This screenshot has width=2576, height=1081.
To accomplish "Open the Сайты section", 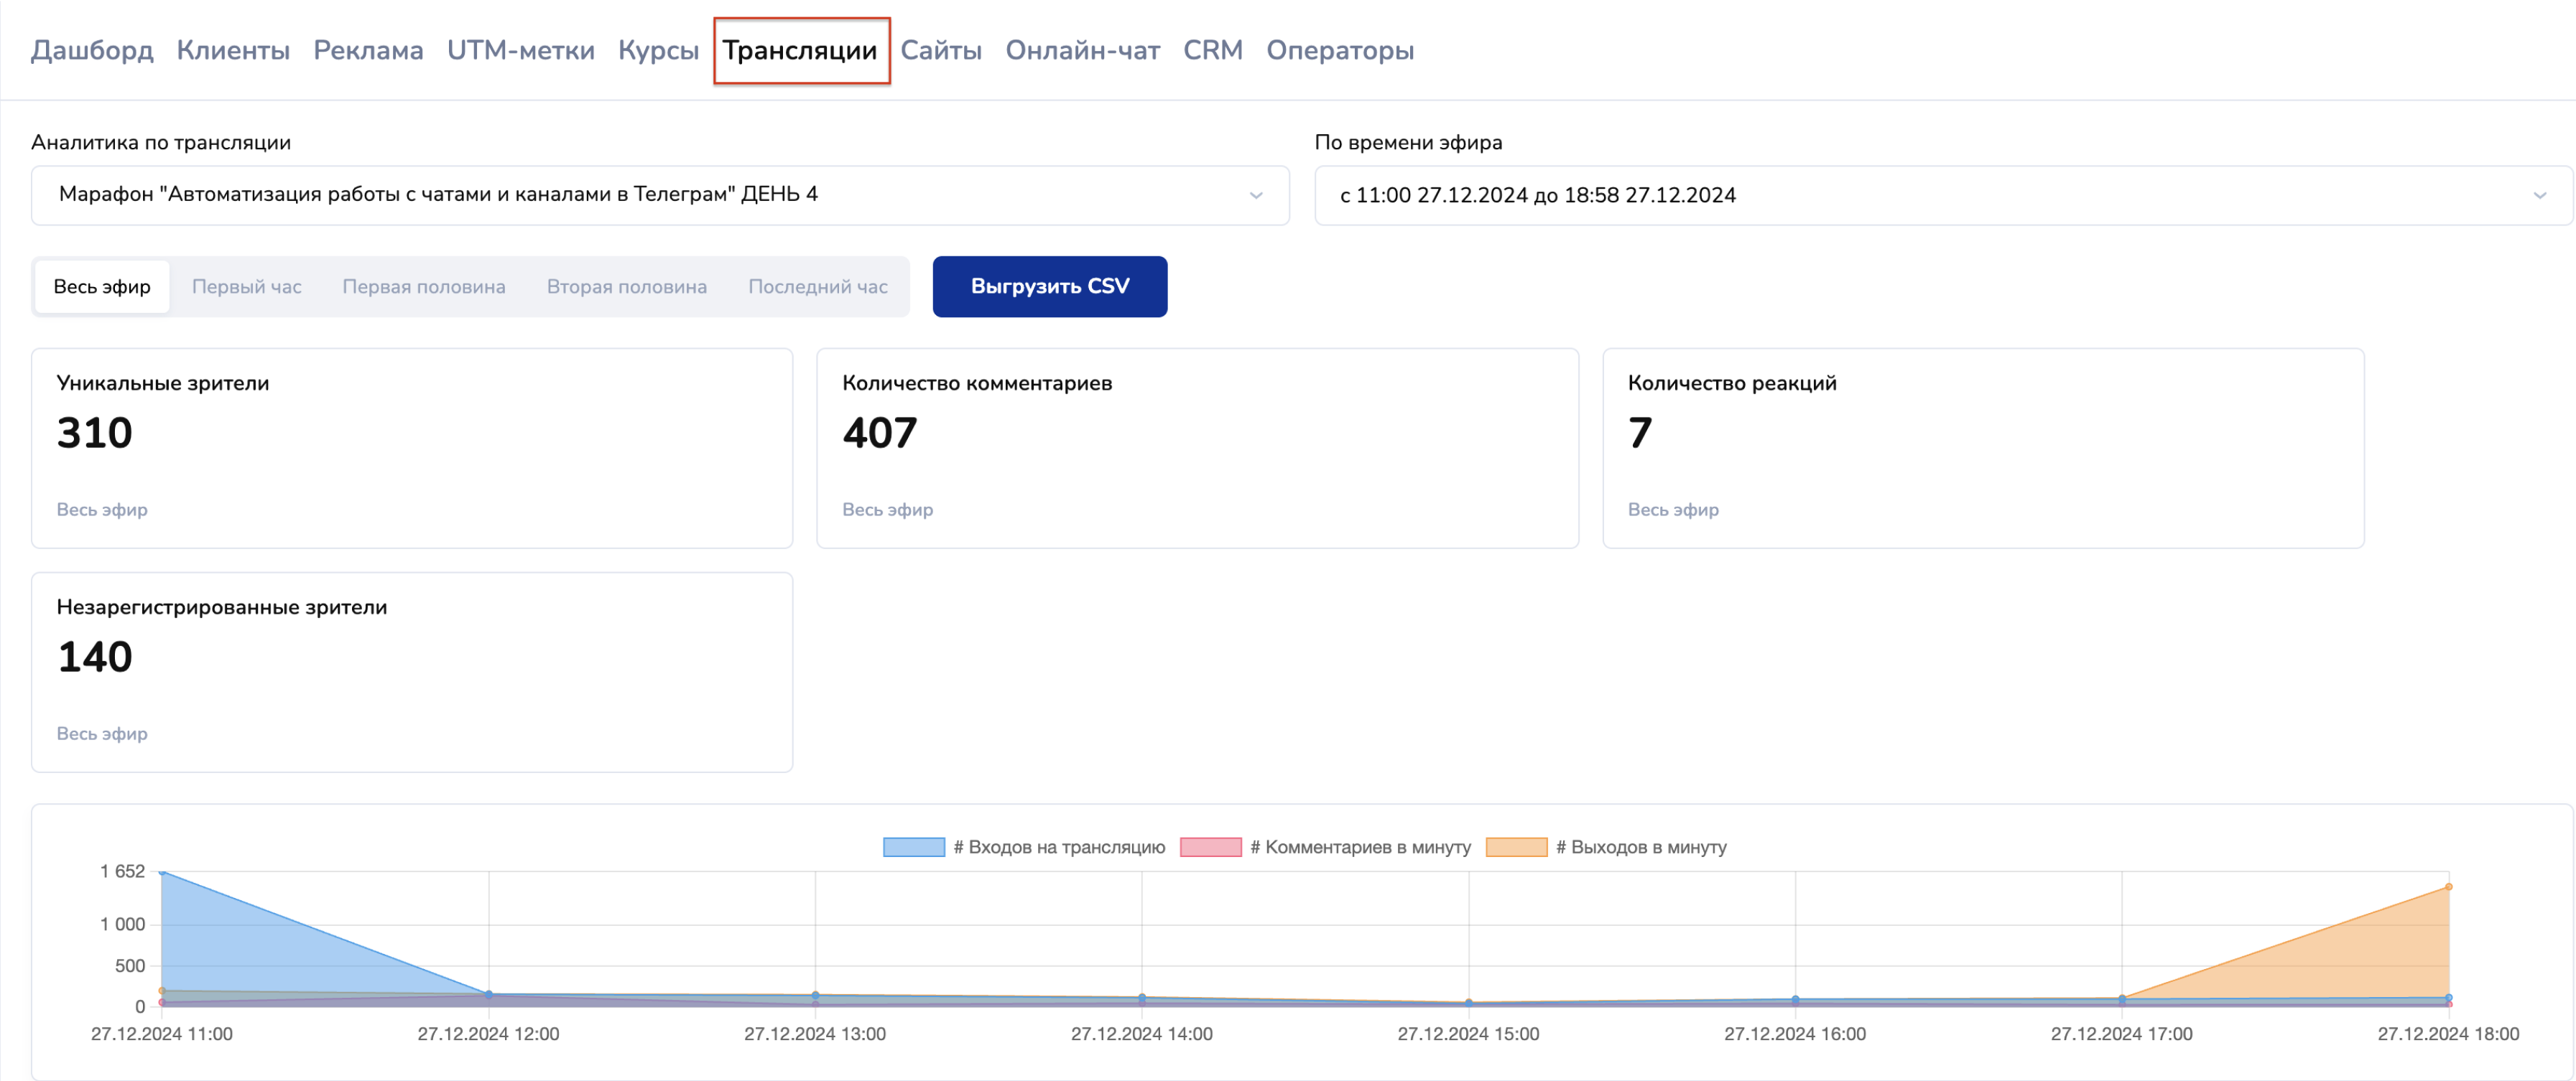I will [x=940, y=50].
